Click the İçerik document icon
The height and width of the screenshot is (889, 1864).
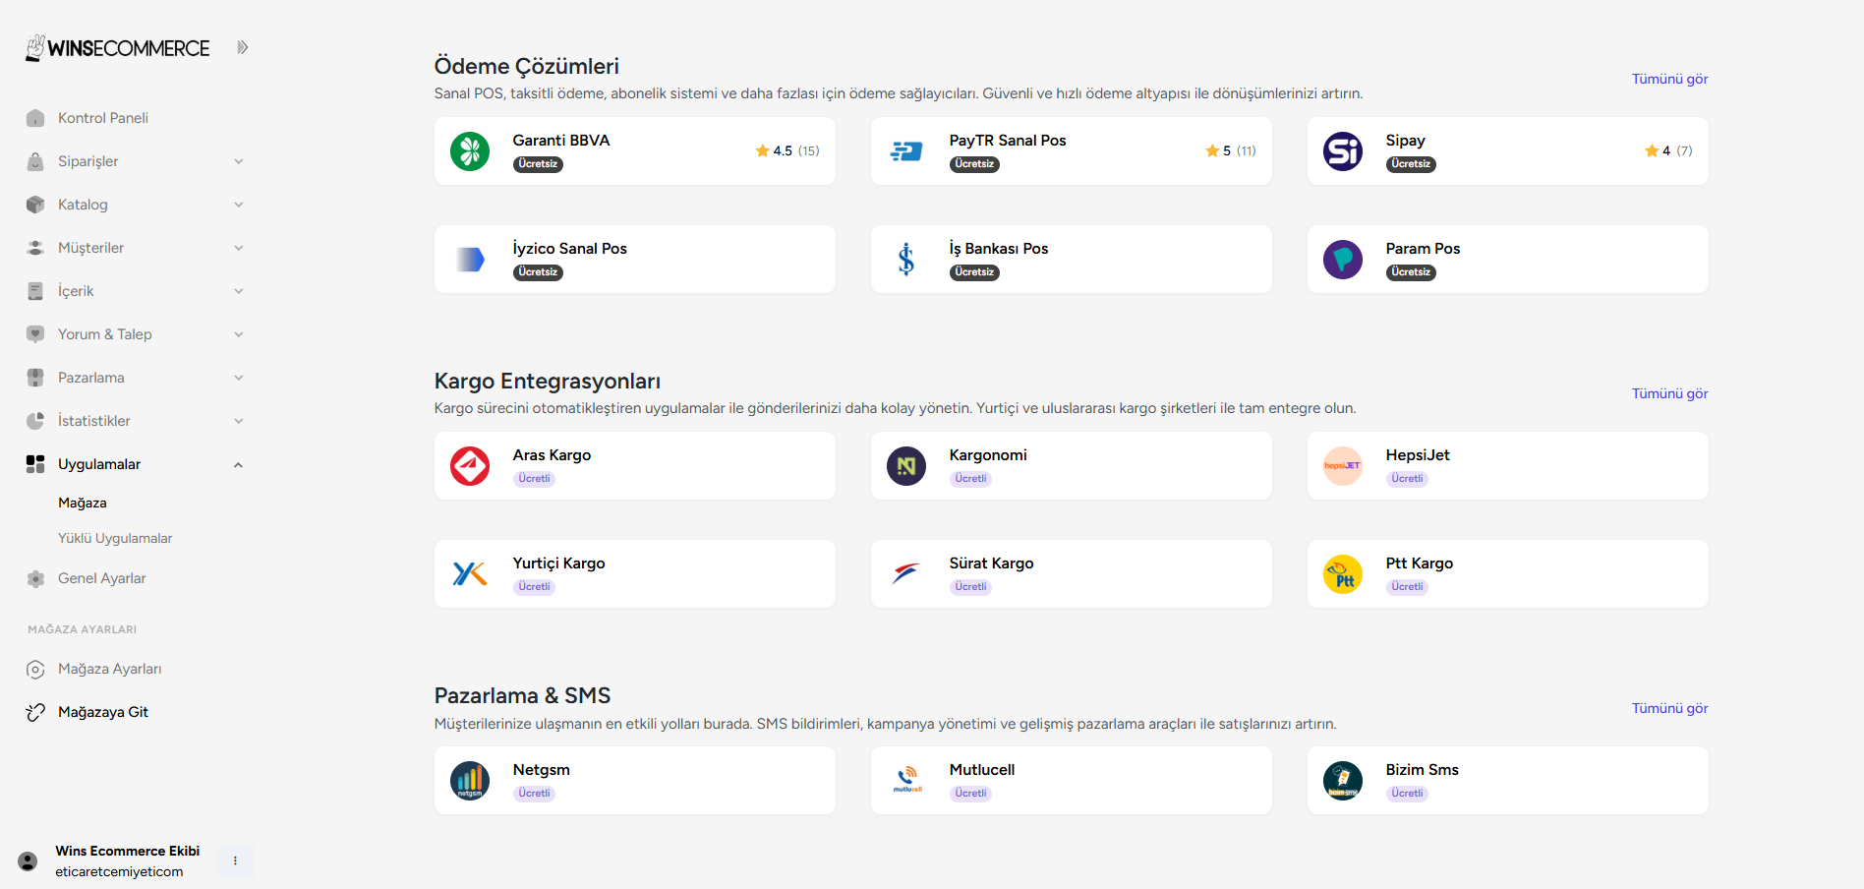pos(35,291)
